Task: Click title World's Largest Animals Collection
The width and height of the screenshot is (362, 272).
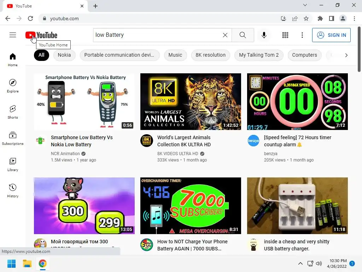Action: 184,141
